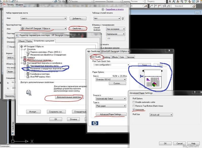Select the Single Line Text tool

click(x=174, y=2)
